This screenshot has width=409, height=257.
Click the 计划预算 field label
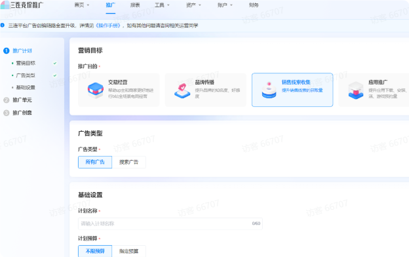(x=88, y=239)
